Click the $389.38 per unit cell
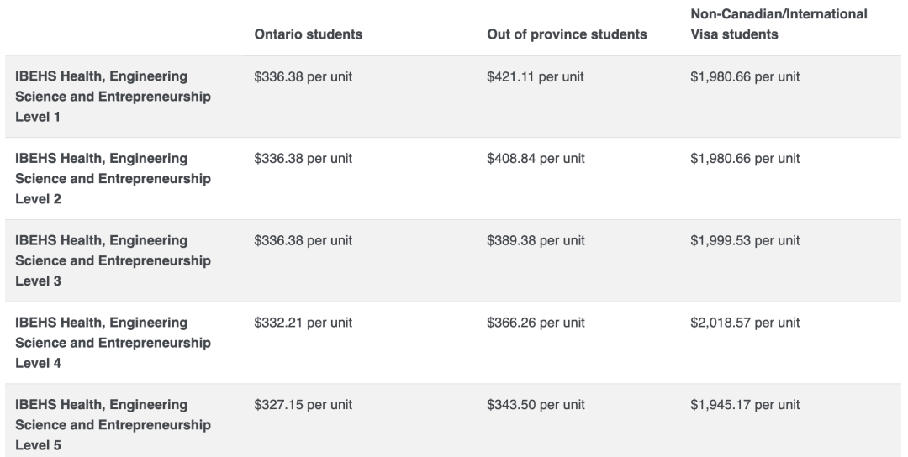Image resolution: width=908 pixels, height=457 pixels. coord(536,240)
